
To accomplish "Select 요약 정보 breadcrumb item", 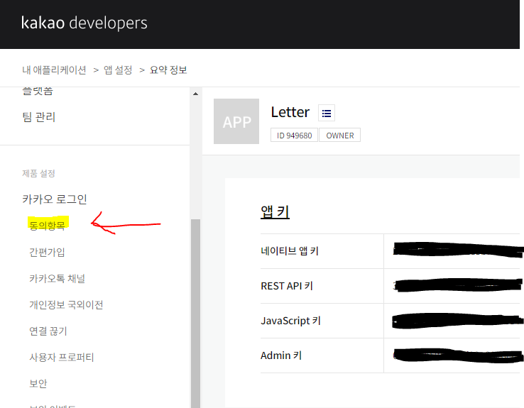I will pyautogui.click(x=168, y=70).
